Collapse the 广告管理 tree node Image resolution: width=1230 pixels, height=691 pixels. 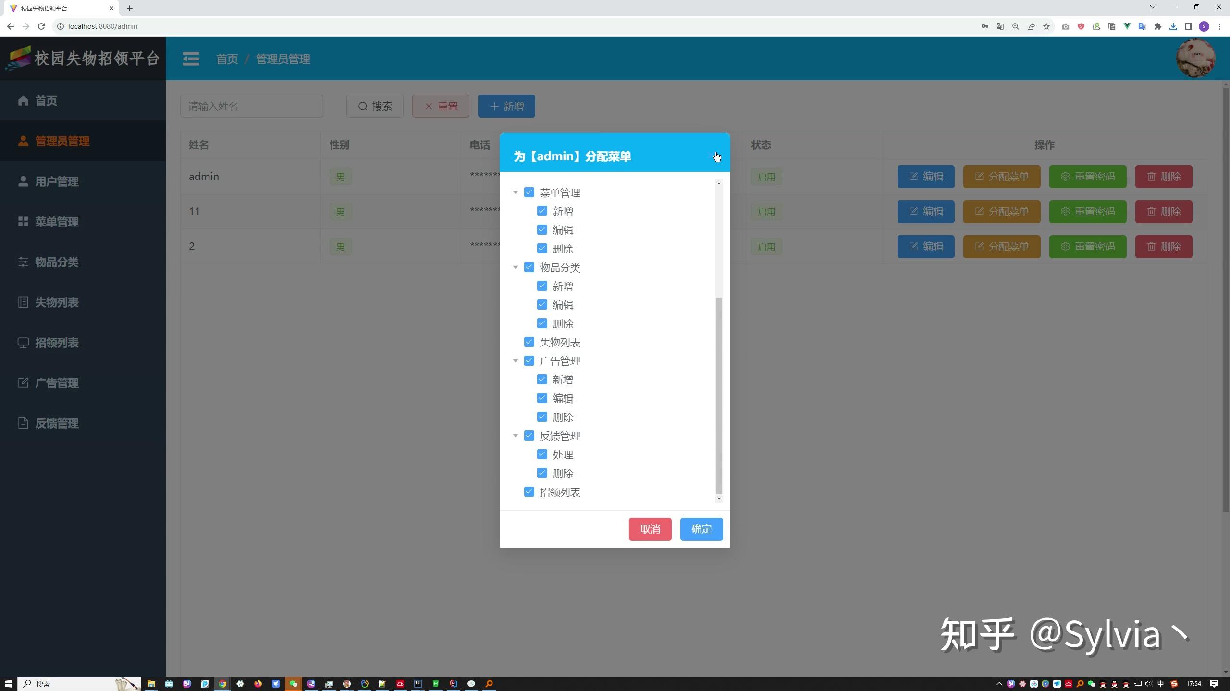coord(516,361)
